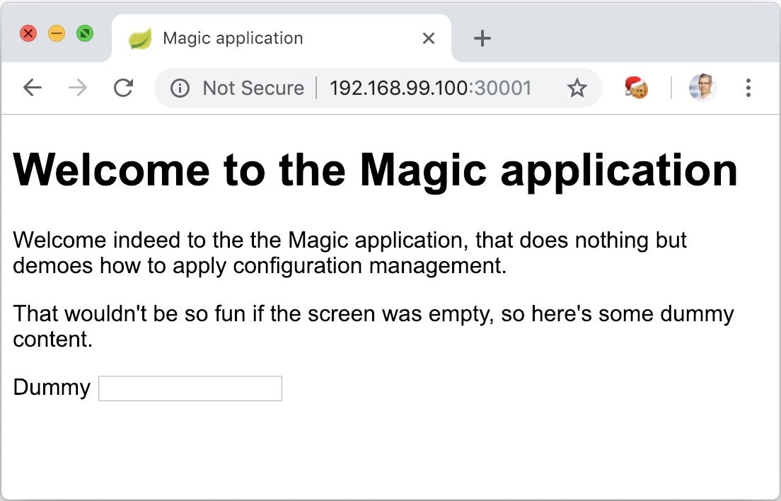Close the Magic application tab
The height and width of the screenshot is (501, 781).
click(429, 39)
